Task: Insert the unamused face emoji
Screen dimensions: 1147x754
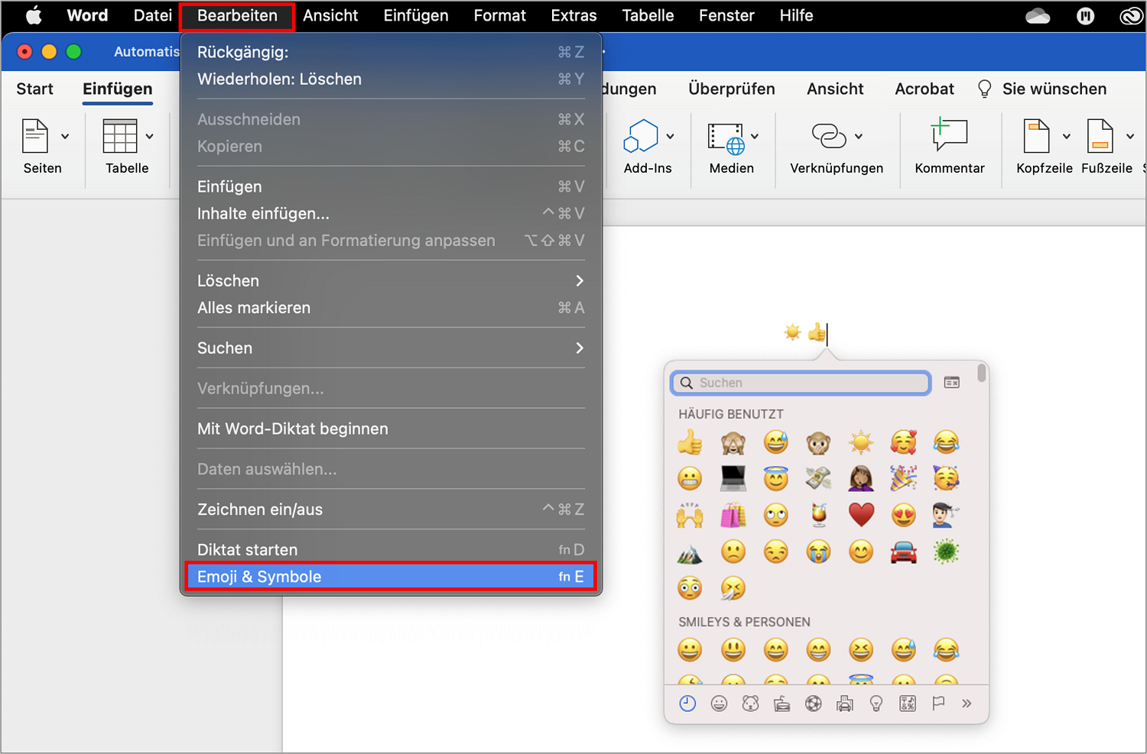Action: point(775,552)
